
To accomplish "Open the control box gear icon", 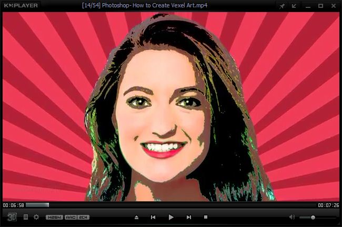I will point(36,217).
